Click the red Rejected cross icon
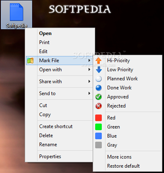Viewport: 164px width, 173px height. point(98,106)
